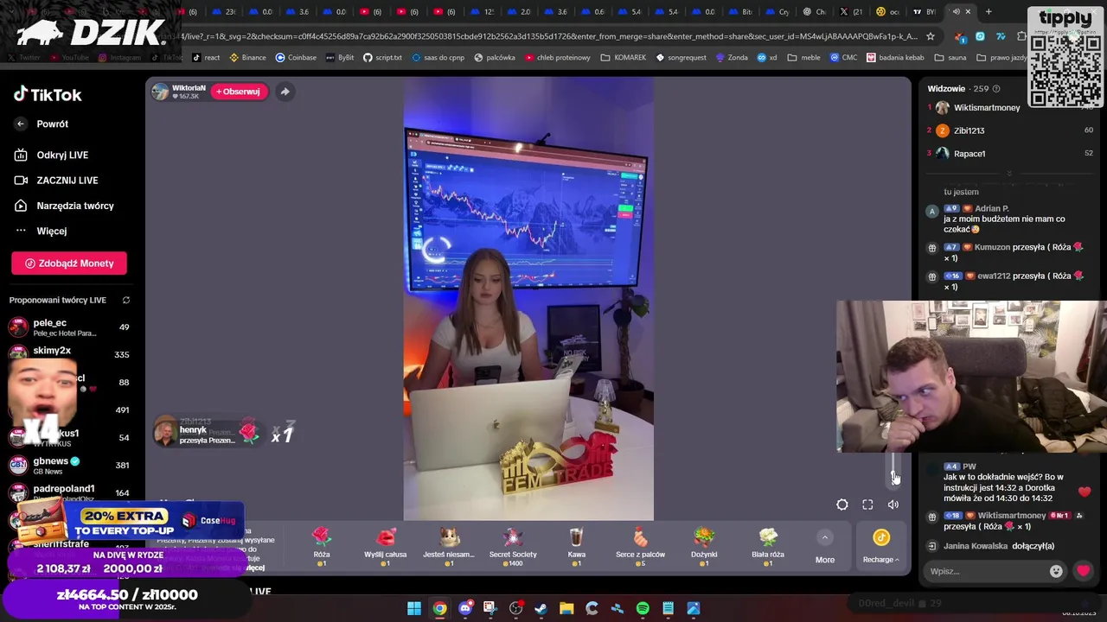
Task: Open a new browser tab
Action: (989, 11)
